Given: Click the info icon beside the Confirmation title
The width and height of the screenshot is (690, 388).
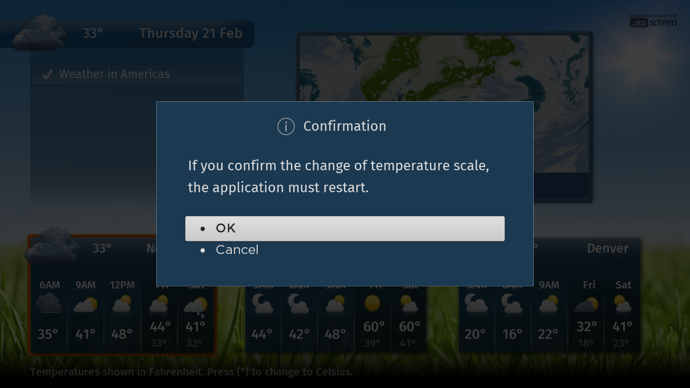Looking at the screenshot, I should coord(286,127).
